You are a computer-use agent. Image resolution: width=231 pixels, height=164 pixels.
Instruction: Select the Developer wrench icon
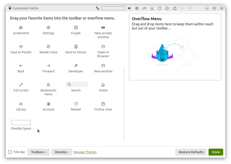click(x=76, y=66)
